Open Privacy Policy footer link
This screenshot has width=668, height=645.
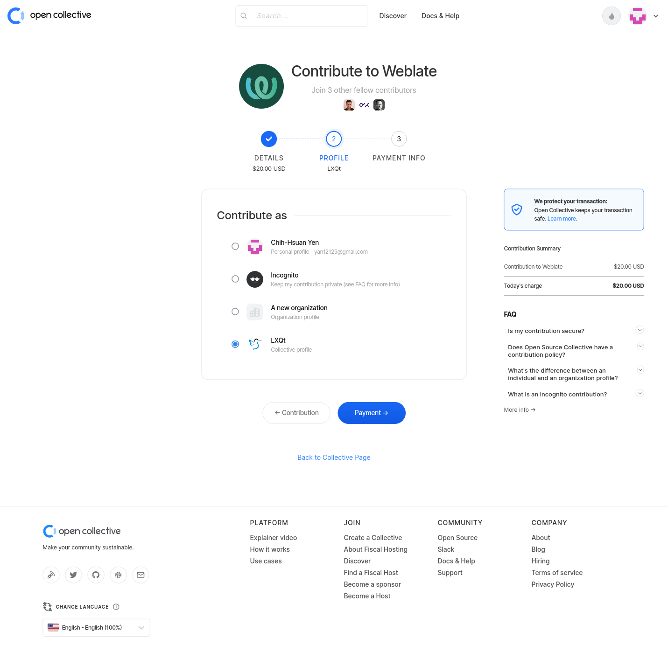click(x=553, y=584)
